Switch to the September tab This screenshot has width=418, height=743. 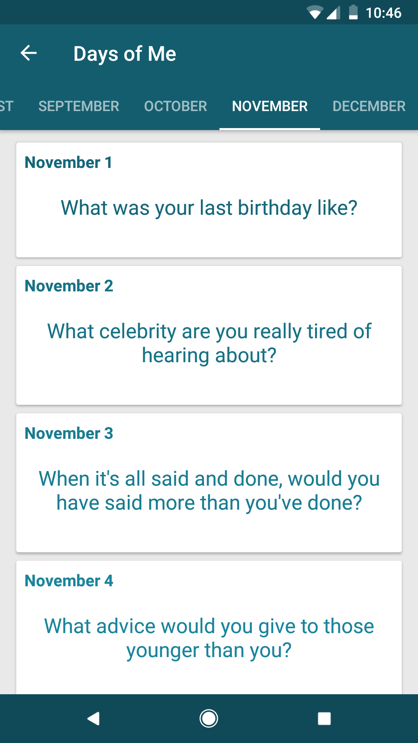pyautogui.click(x=79, y=106)
